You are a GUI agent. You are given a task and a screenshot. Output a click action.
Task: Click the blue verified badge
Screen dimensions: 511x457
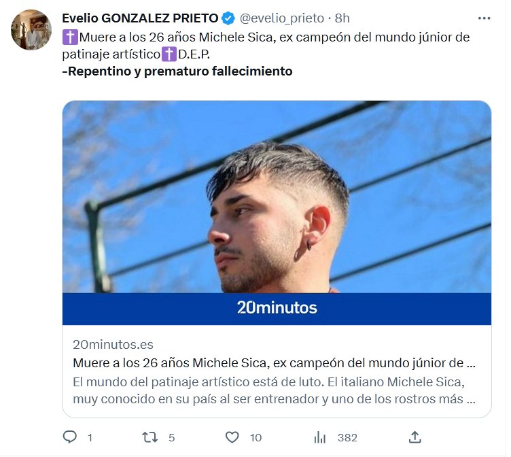point(229,18)
